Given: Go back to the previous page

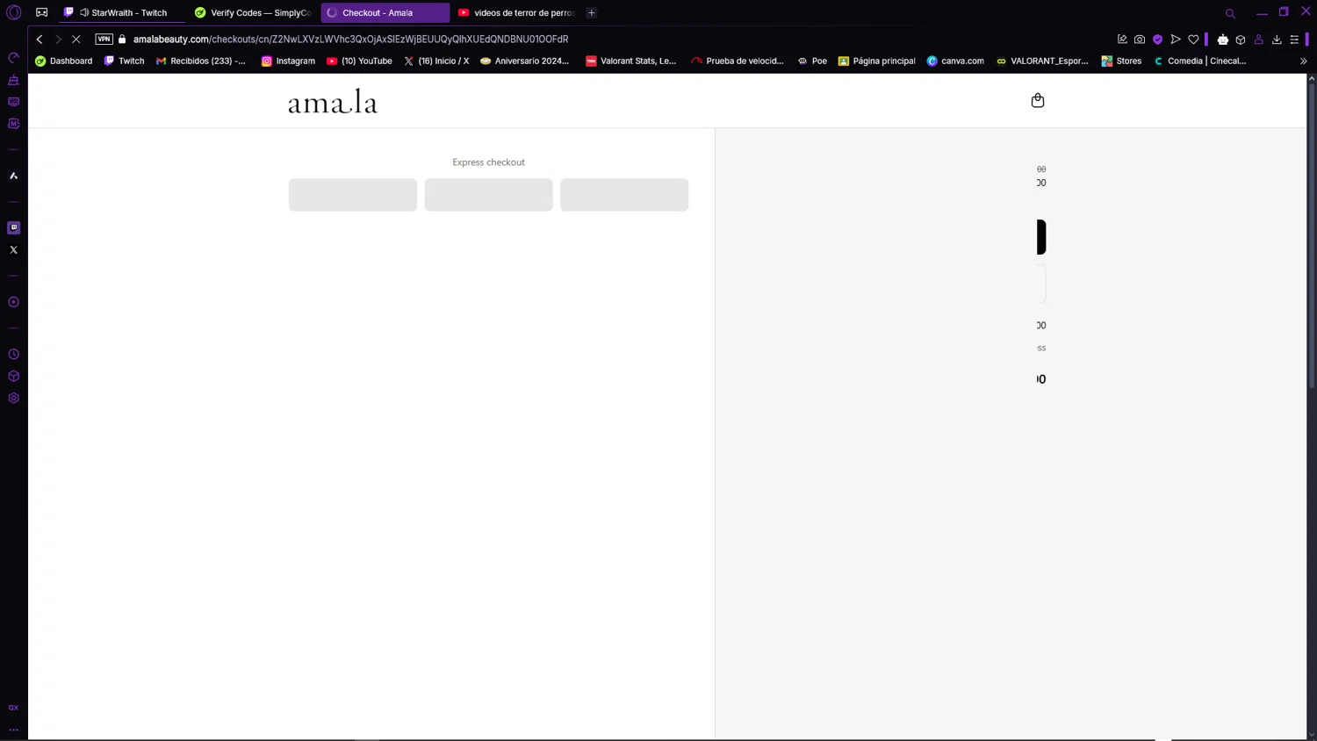Looking at the screenshot, I should [40, 39].
